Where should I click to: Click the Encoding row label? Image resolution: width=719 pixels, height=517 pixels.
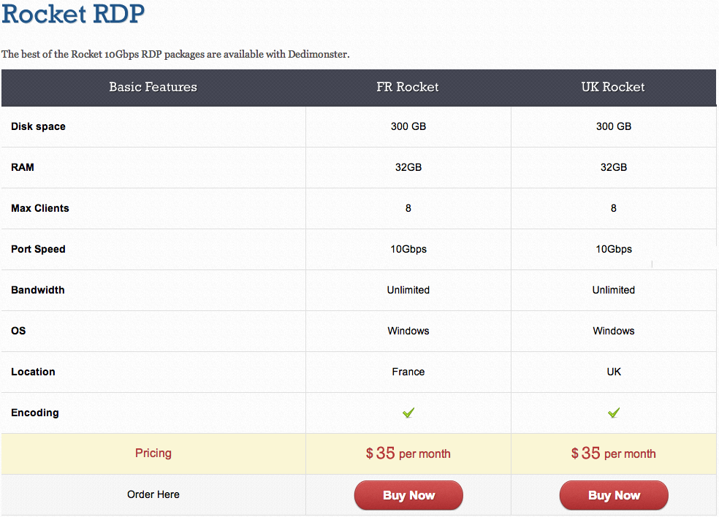coord(35,413)
